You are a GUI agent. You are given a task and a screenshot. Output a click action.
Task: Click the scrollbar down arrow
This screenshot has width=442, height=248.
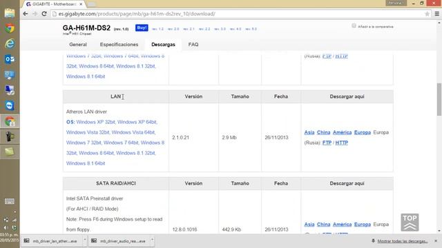click(439, 231)
